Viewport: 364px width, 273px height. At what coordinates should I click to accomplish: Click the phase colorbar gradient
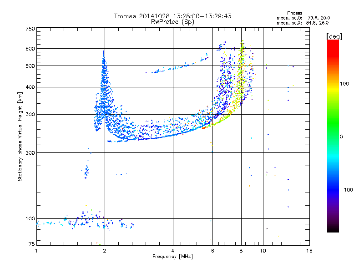(x=333, y=136)
